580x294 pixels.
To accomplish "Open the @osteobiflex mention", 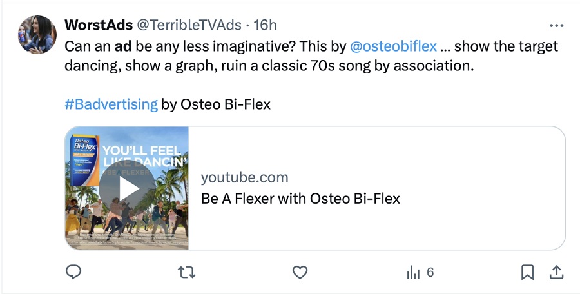I will point(393,47).
